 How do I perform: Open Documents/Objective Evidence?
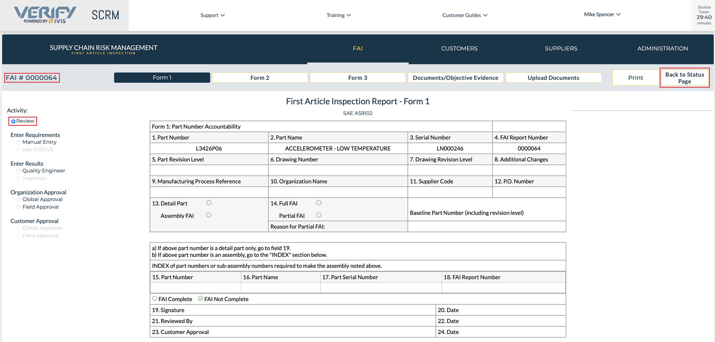(455, 77)
